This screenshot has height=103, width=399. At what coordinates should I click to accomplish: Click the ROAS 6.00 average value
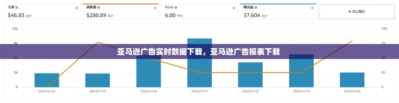click(170, 15)
